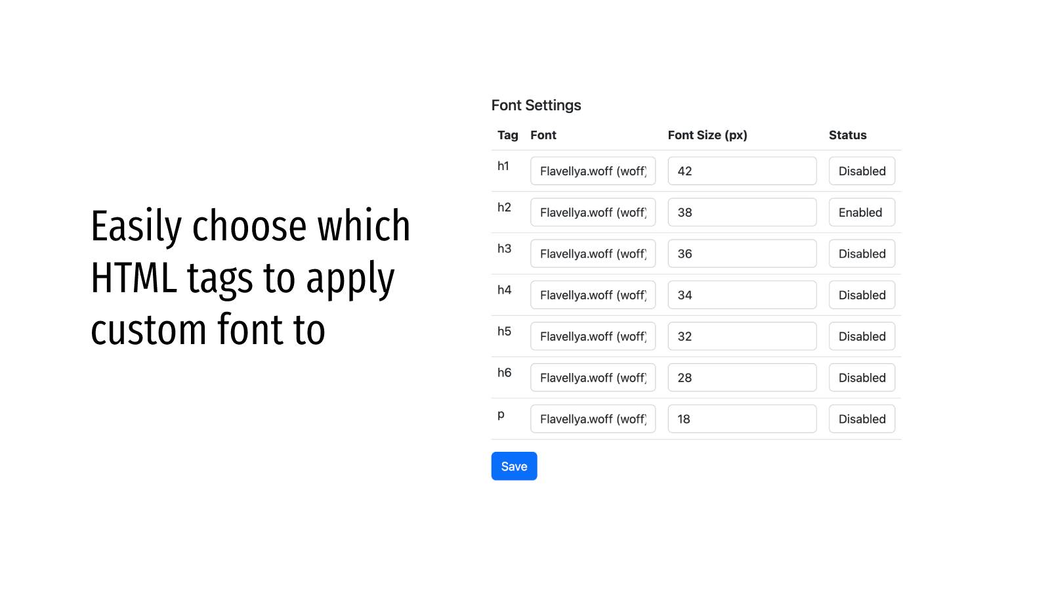Image resolution: width=1050 pixels, height=591 pixels.
Task: Click the h6 font size field showing 28
Action: click(742, 378)
